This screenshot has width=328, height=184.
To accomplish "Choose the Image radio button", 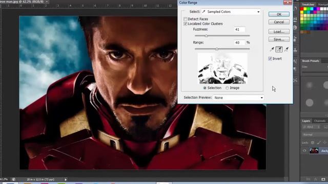I will [227, 88].
